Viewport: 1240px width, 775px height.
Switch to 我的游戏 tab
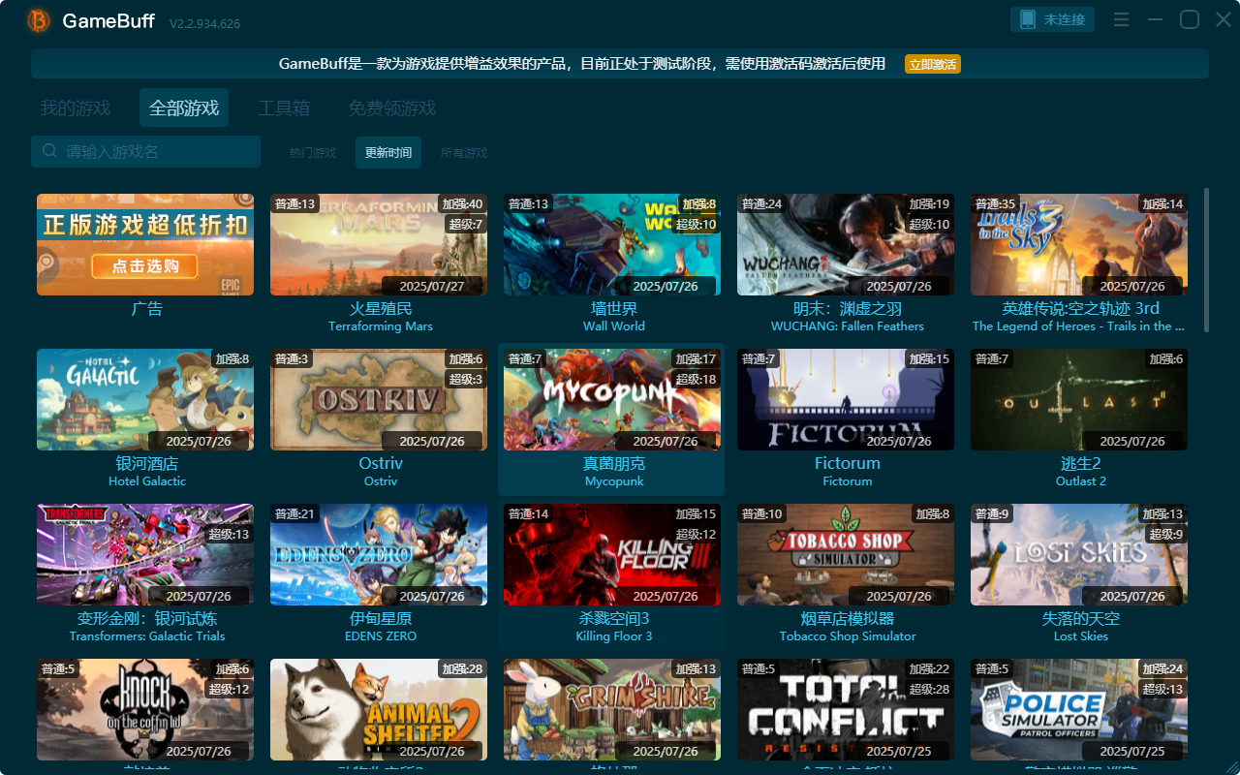(x=76, y=108)
